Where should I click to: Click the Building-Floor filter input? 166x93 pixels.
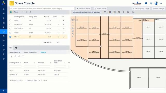coord(16,66)
